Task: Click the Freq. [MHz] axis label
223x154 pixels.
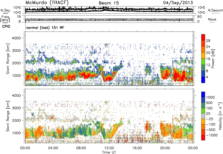Action: [5, 19]
